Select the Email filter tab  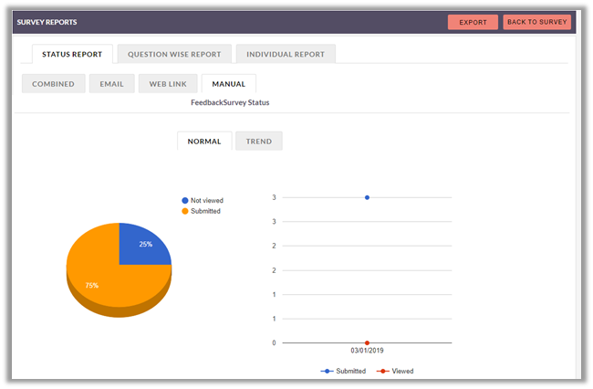tap(111, 84)
